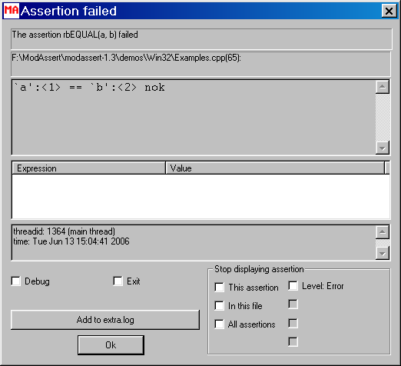Select the 'The assertion rbEQUAL(a, b) failed' text
This screenshot has height=366, width=401.
pyautogui.click(x=75, y=35)
